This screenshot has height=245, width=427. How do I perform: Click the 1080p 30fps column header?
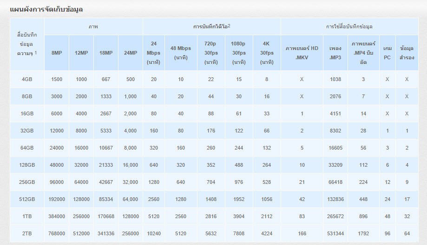(239, 53)
